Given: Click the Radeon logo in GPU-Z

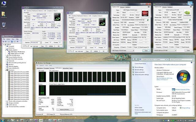Looking at the screenshot, I should pos(145,13).
